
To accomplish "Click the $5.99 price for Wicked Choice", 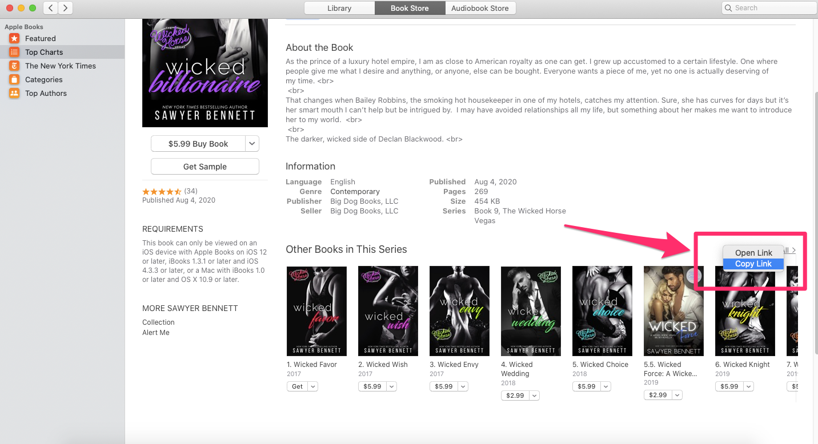I will (587, 386).
